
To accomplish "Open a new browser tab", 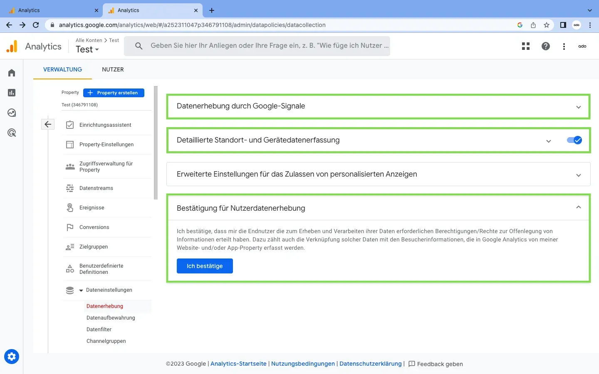I will pyautogui.click(x=212, y=10).
